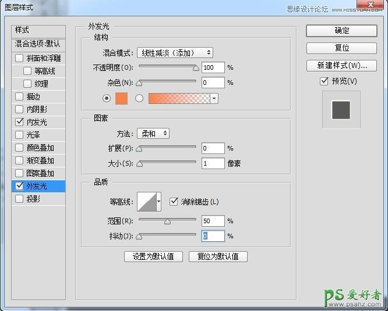Click the 确定 OK button
The image size is (388, 311).
[x=341, y=30]
